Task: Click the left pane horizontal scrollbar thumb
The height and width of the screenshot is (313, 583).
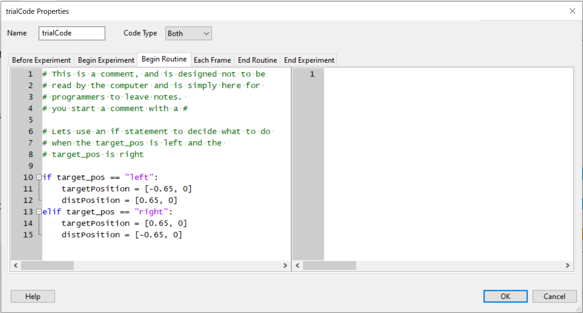Action: (x=47, y=265)
